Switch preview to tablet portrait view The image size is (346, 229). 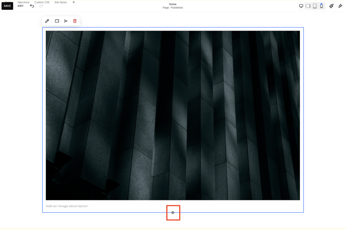pos(315,6)
